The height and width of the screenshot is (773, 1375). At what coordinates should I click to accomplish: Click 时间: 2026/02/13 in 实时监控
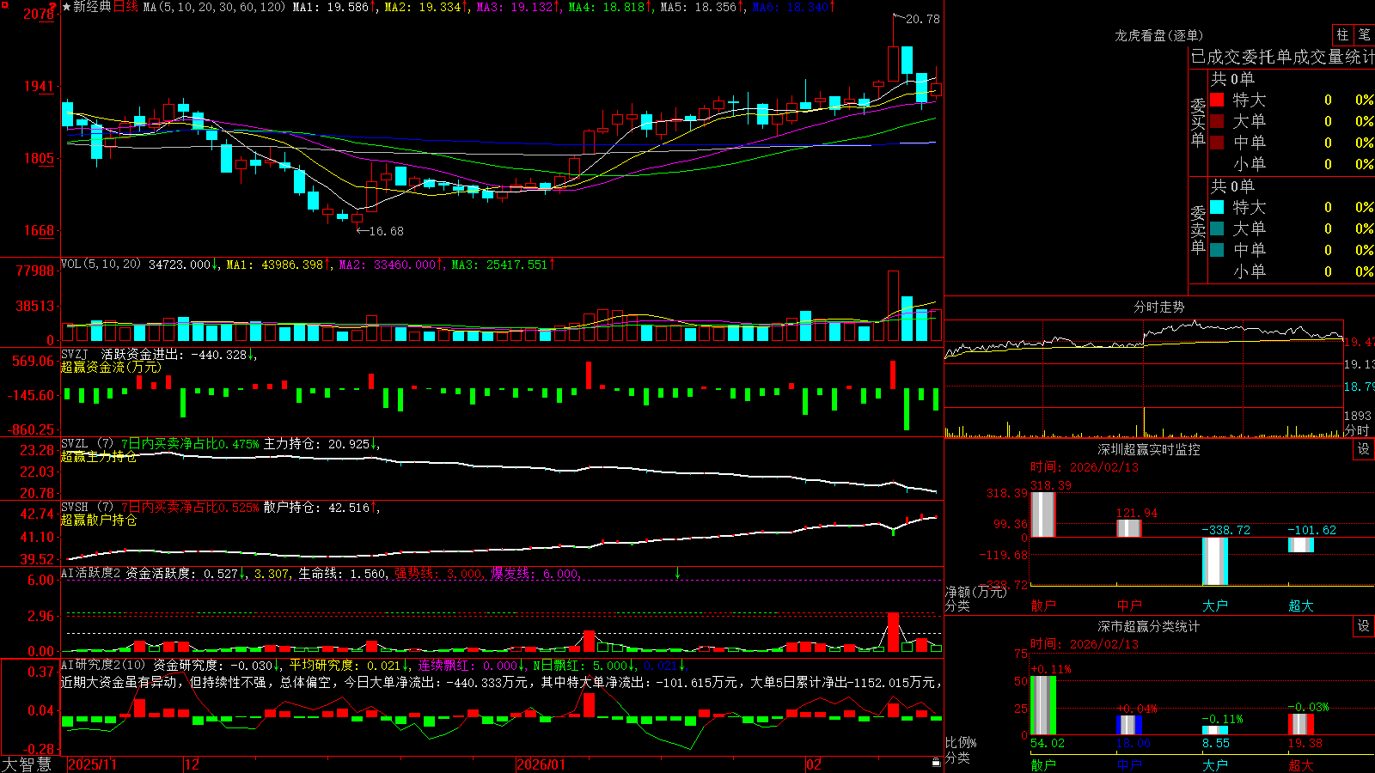[x=1085, y=467]
